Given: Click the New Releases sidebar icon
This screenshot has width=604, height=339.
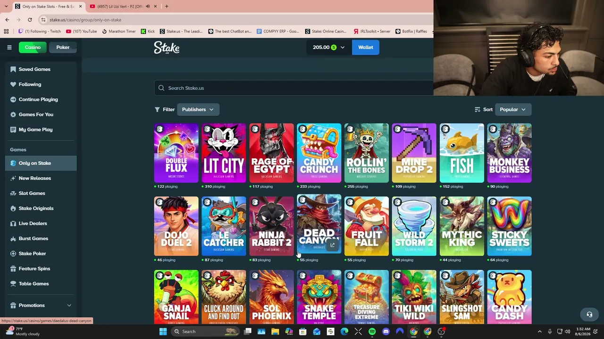Looking at the screenshot, I should click(x=13, y=178).
